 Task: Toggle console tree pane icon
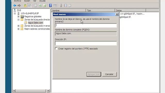click(x=30, y=5)
